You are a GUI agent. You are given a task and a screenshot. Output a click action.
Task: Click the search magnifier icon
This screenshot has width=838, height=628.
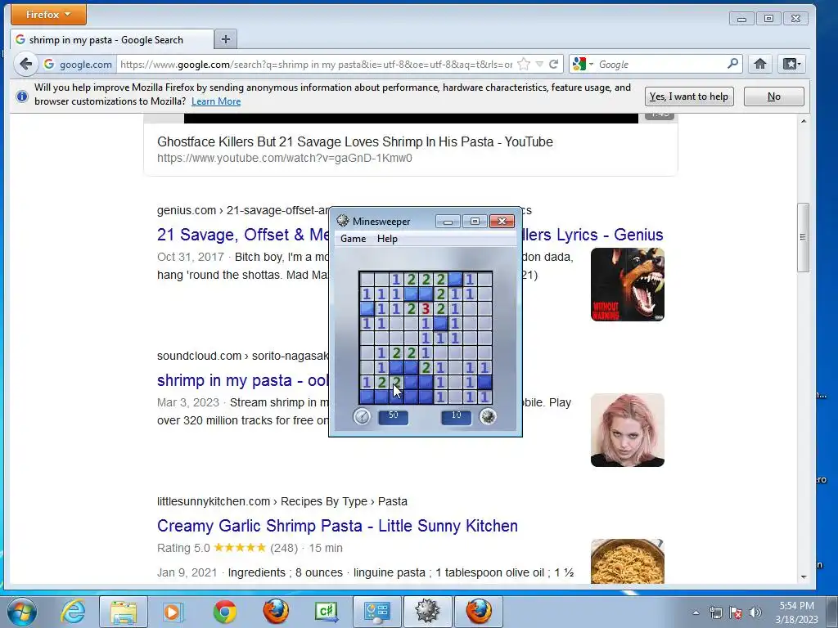732,64
